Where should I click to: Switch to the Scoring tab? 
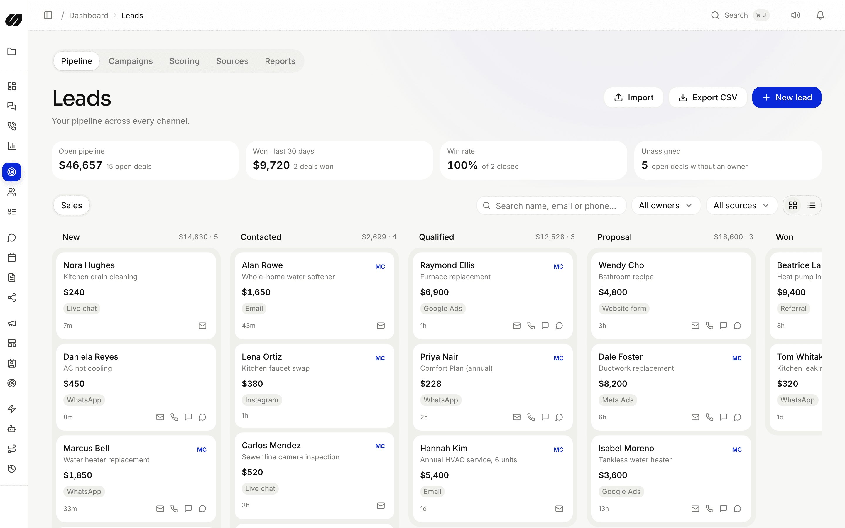184,61
